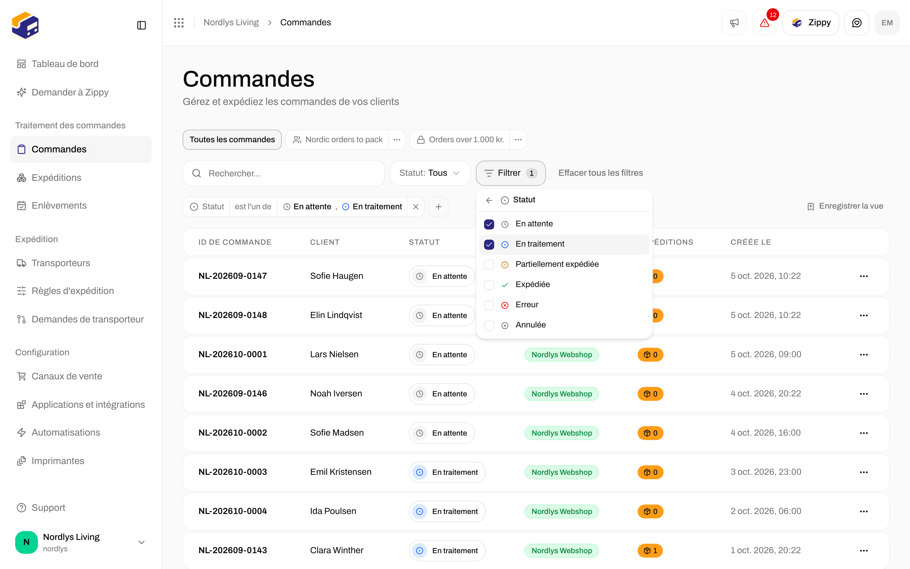This screenshot has height=569, width=910.
Task: Open options menu for Nordic orders to pack view
Action: [397, 140]
